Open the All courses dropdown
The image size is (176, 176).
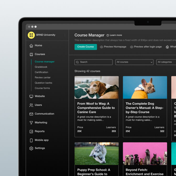[x=134, y=62]
